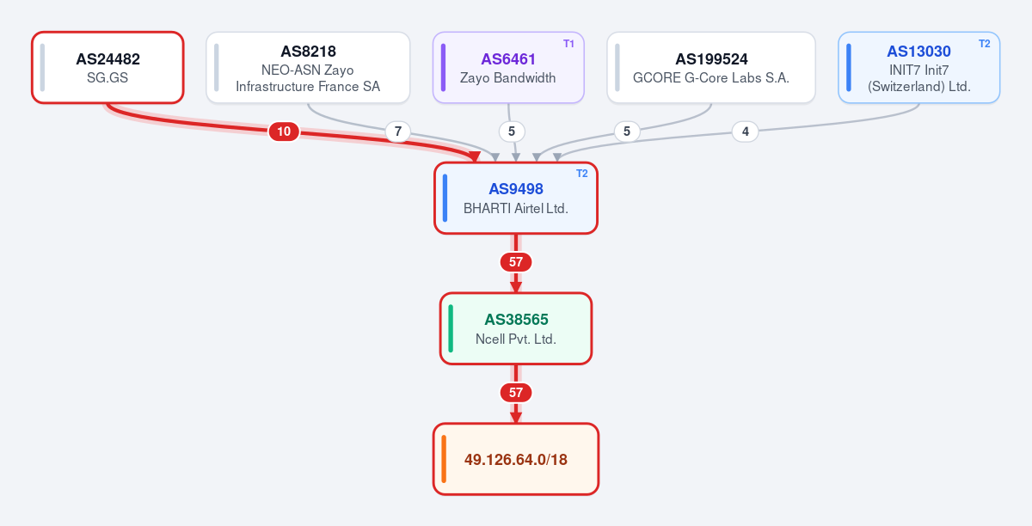Click the Ncell Pvt. Ltd. label
The width and height of the screenshot is (1032, 526).
coord(516,339)
